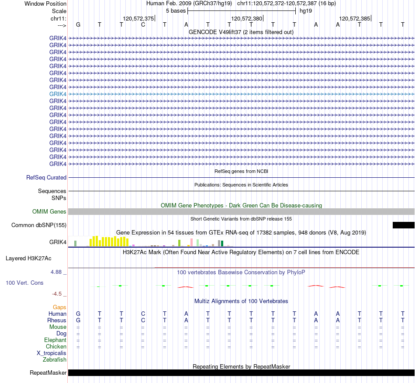This screenshot has width=415, height=383.
Task: Click the Sequences track label
Action: tap(52, 191)
